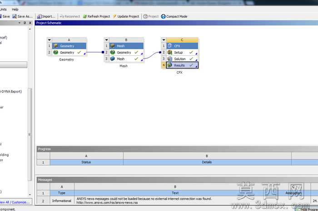Viewport: 318px width, 211px height.
Task: Select the Geometry cell A2 icon
Action: tap(55, 53)
